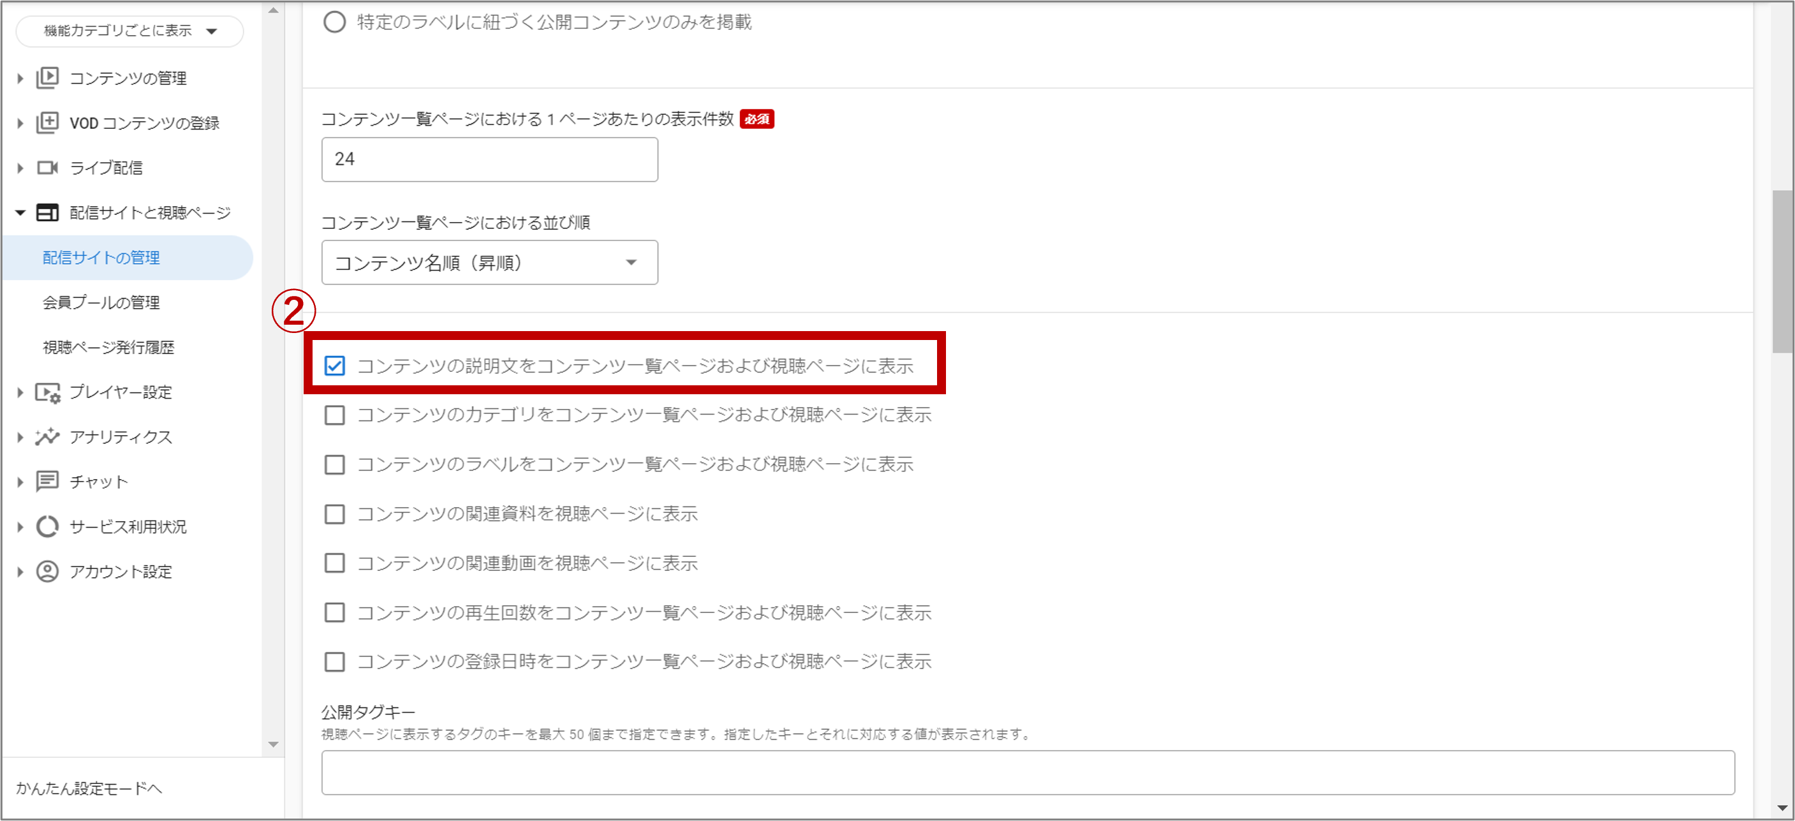
Task: Click the プレイヤー設定 player gear icon
Action: (x=48, y=393)
